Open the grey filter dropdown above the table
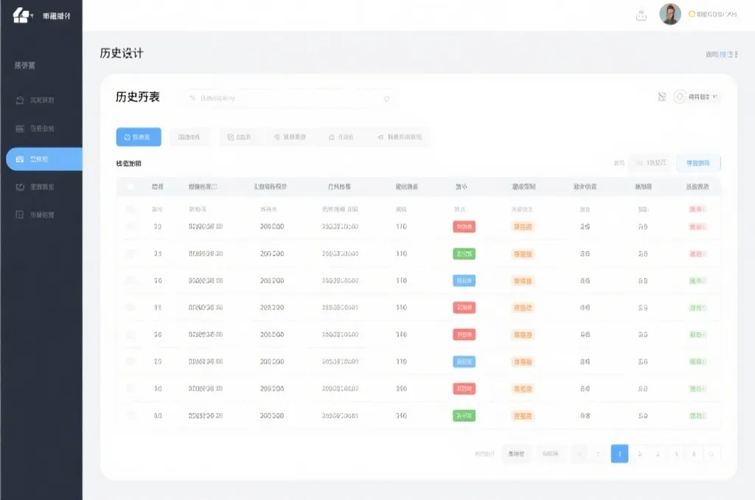 [x=650, y=163]
